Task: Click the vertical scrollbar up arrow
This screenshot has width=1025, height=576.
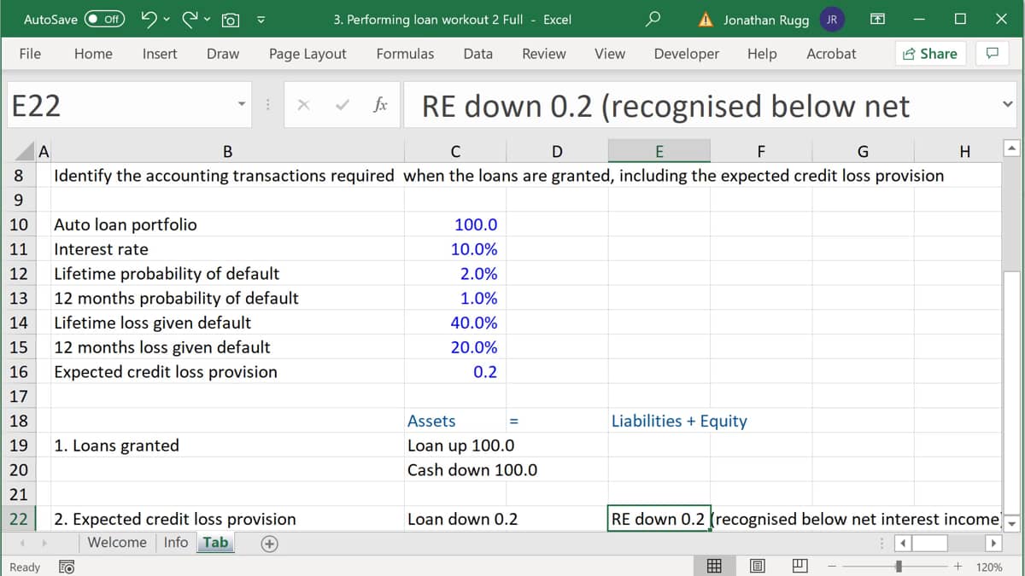Action: tap(1011, 150)
